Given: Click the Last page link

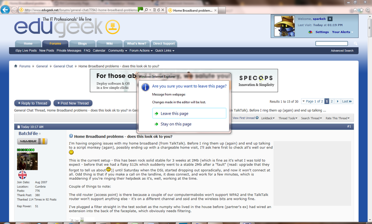Looking at the screenshot, I should pos(347,101).
